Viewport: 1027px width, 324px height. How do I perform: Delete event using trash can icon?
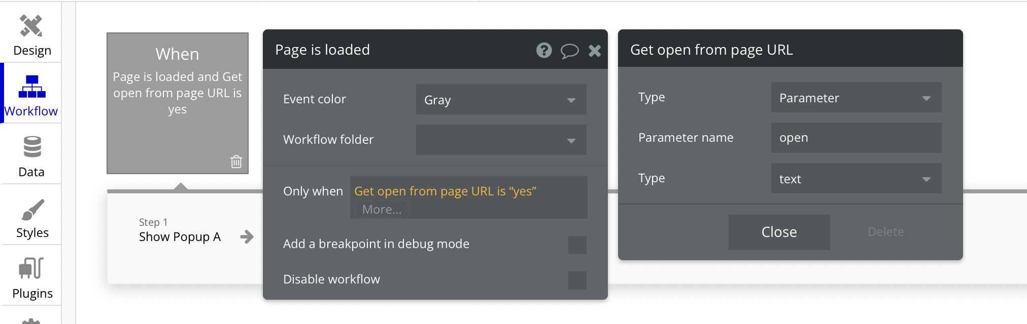pyautogui.click(x=236, y=161)
